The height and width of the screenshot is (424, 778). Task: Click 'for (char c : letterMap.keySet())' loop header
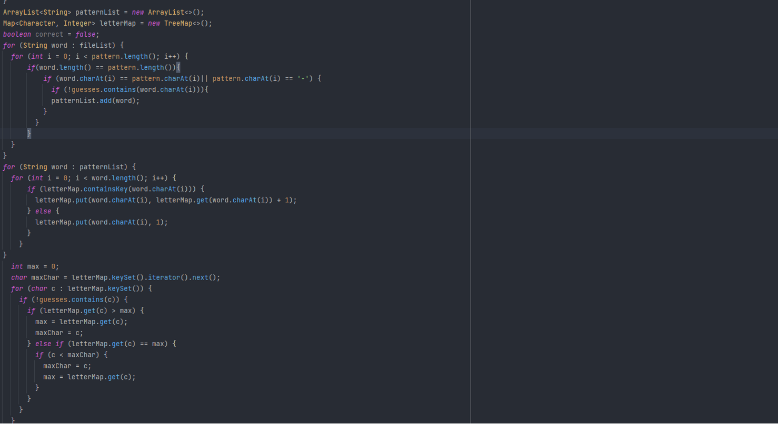(x=81, y=288)
